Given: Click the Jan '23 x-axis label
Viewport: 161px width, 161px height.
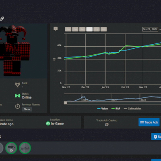Looking at the screenshot, I should (x=105, y=87).
